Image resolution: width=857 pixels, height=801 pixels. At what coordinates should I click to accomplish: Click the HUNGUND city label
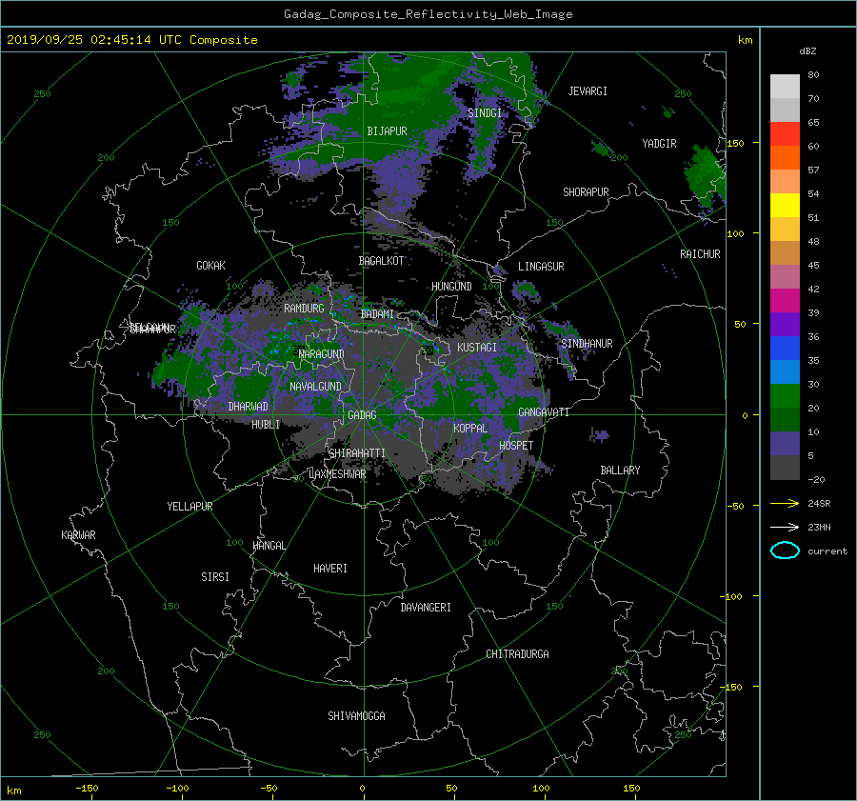point(451,287)
